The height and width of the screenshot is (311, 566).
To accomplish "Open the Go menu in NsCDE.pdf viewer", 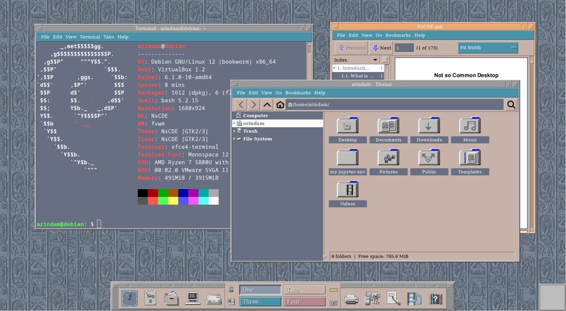I will [378, 35].
